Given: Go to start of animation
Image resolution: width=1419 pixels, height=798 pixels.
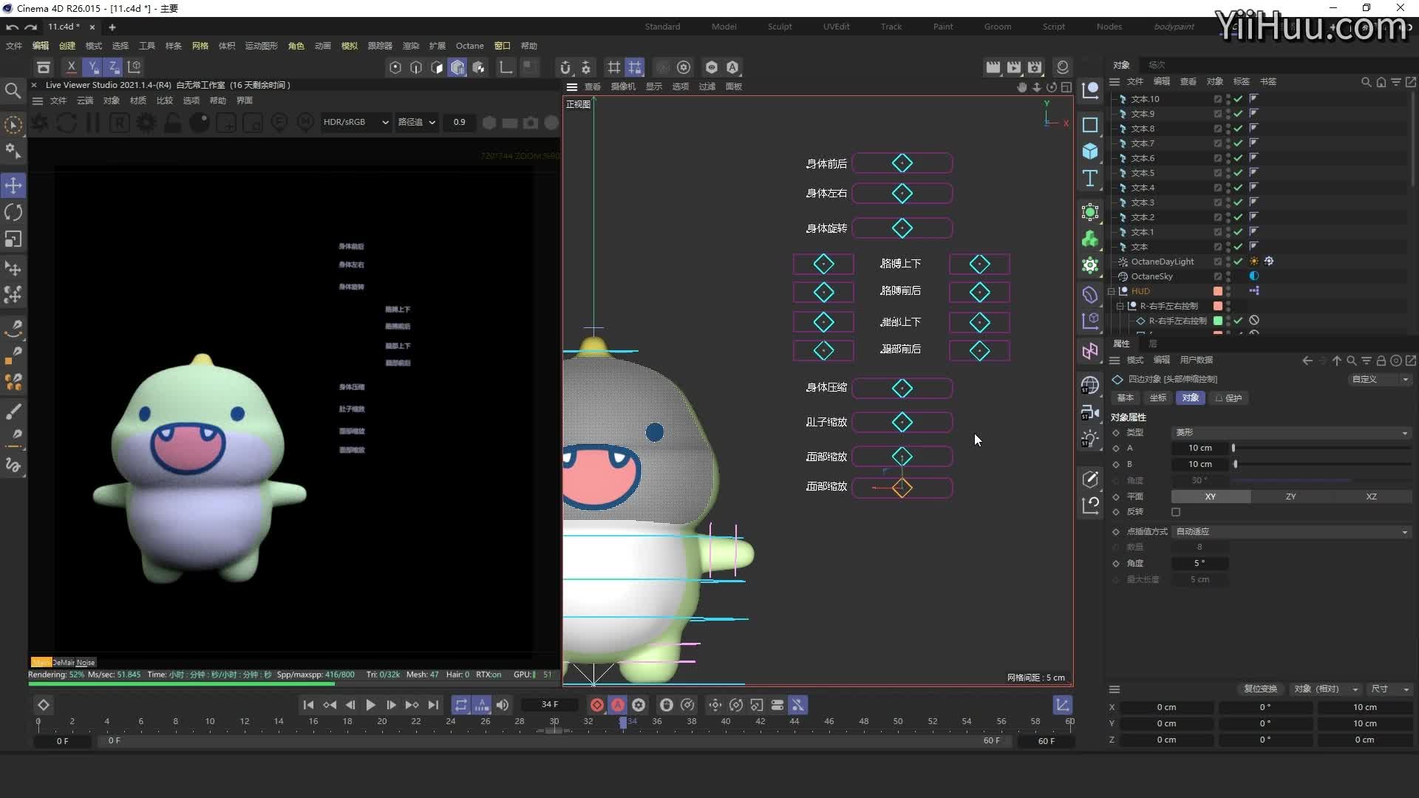Looking at the screenshot, I should 308,705.
